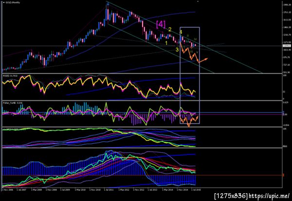Click the 1 Jul 2007 date on the time axis
The image size is (292, 201).
pyautogui.click(x=21, y=190)
